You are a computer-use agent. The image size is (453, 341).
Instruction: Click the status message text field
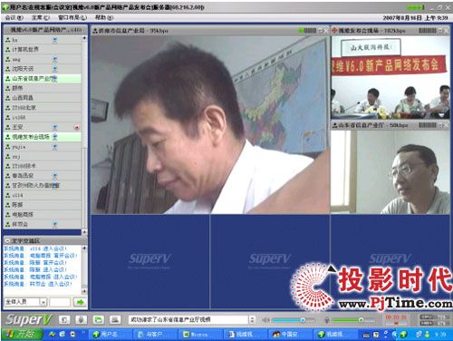[189, 319]
